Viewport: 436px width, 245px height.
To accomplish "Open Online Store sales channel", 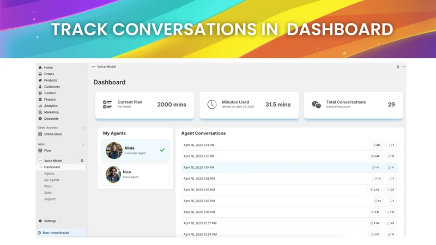I will tap(53, 134).
